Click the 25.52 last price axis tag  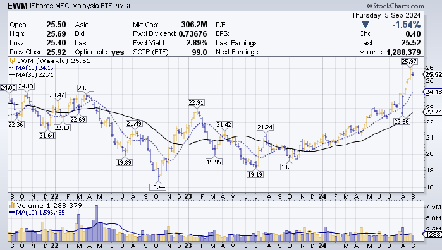coord(433,74)
